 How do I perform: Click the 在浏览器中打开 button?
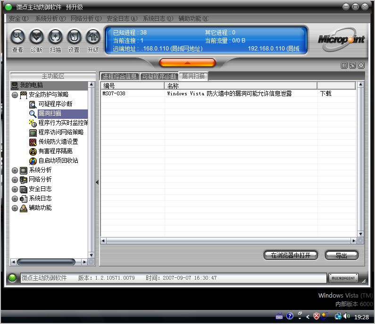coord(291,255)
